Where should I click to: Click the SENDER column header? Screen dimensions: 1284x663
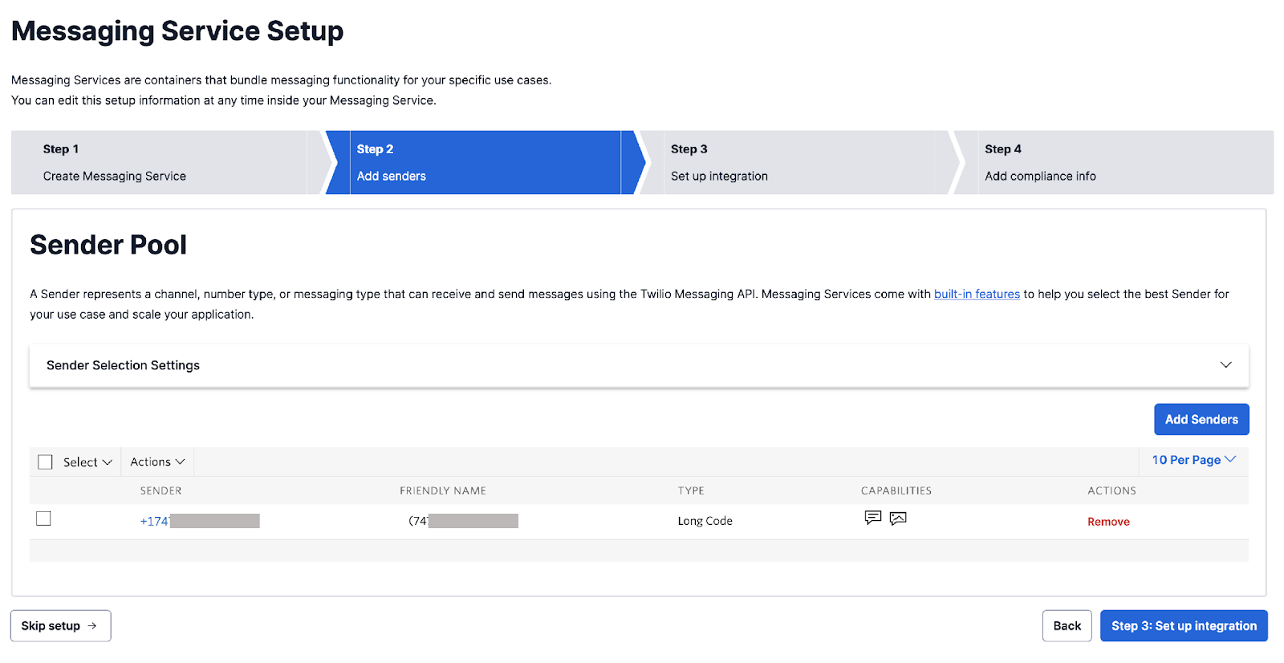coord(160,490)
